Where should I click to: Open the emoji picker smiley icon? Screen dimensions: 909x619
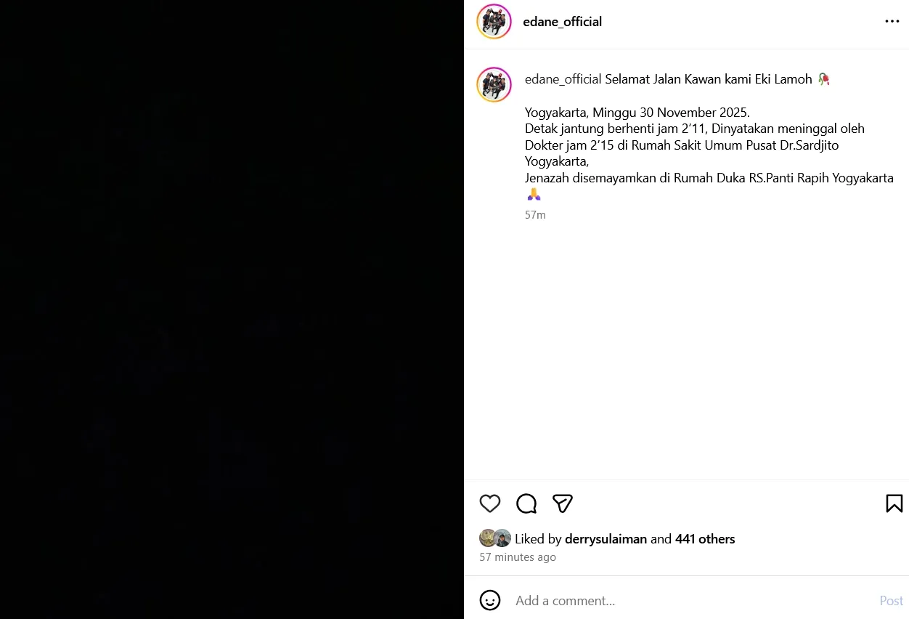pos(490,600)
